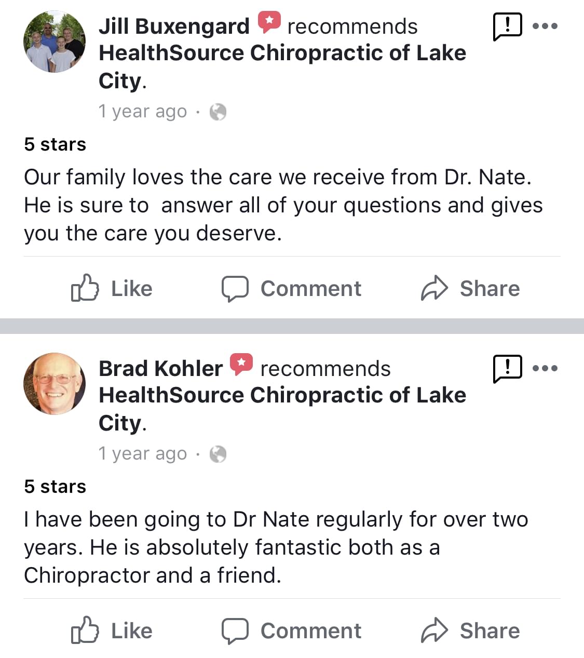Open more options for Brad Kohler's review
Viewport: 584px width, 658px height.
click(545, 368)
